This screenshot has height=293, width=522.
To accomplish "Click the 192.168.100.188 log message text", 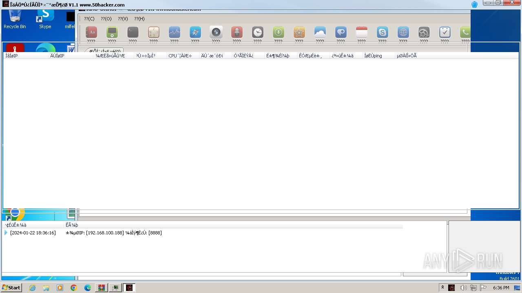I will [x=113, y=233].
